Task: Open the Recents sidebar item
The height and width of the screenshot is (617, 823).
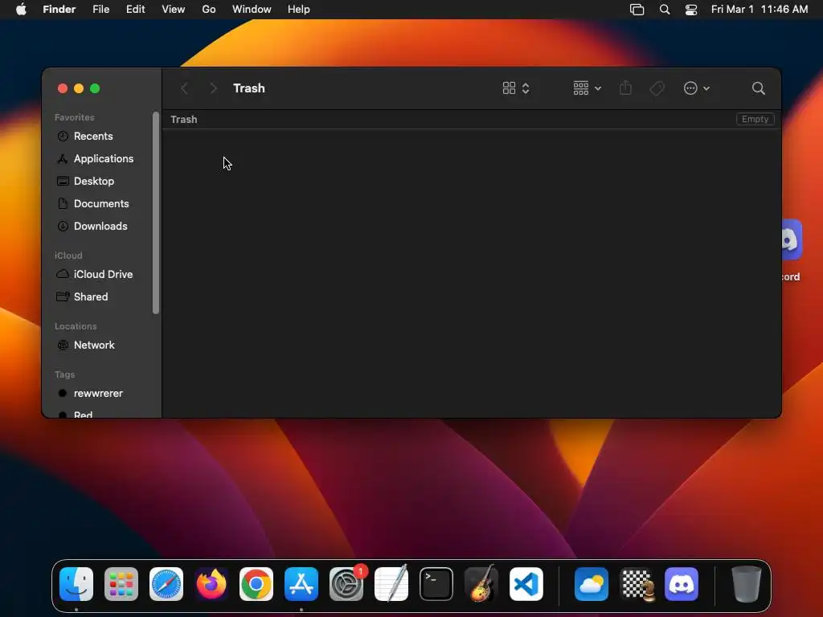Action: click(93, 137)
